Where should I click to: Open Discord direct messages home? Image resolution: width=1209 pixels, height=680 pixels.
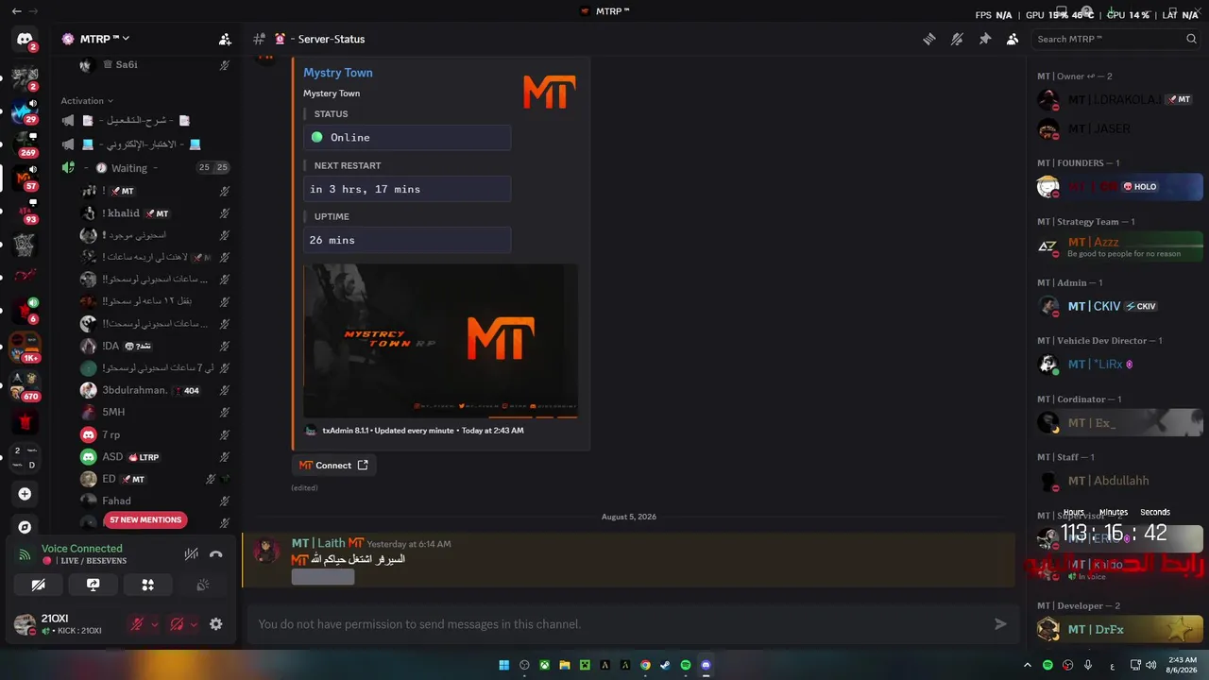point(25,39)
